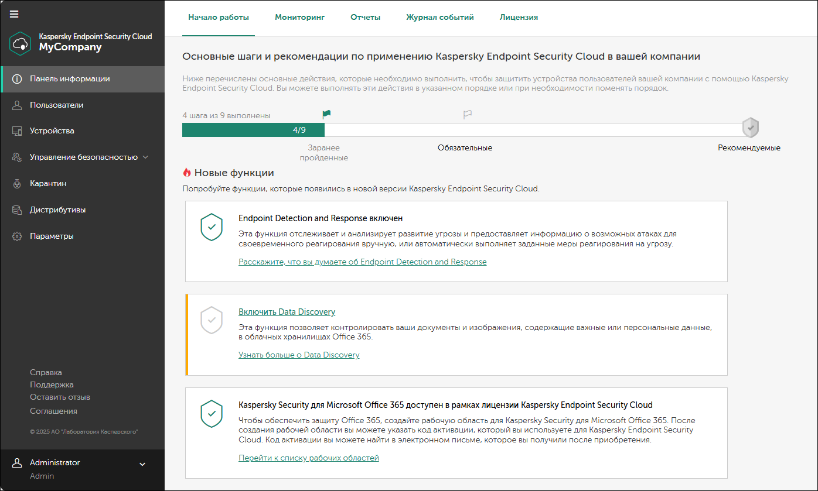Click the grey shield at progress bar end
This screenshot has width=818, height=491.
point(751,127)
